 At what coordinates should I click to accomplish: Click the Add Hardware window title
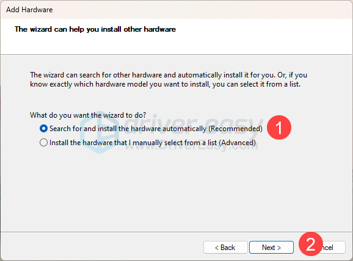[x=29, y=10]
